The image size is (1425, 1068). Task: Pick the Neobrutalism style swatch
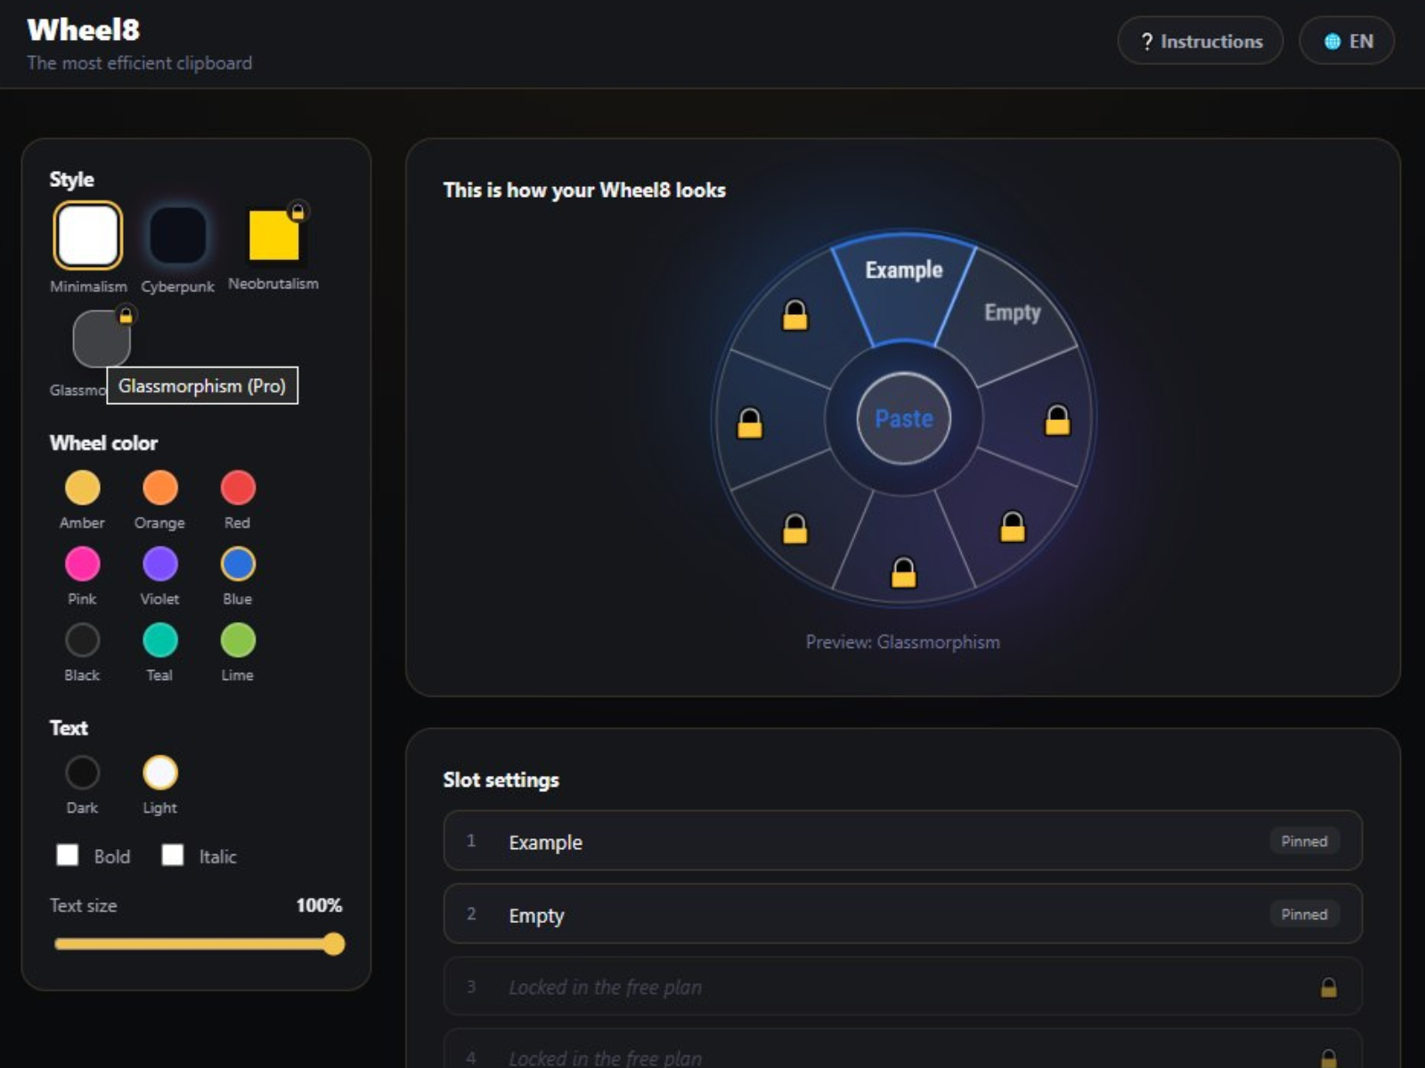pos(273,236)
